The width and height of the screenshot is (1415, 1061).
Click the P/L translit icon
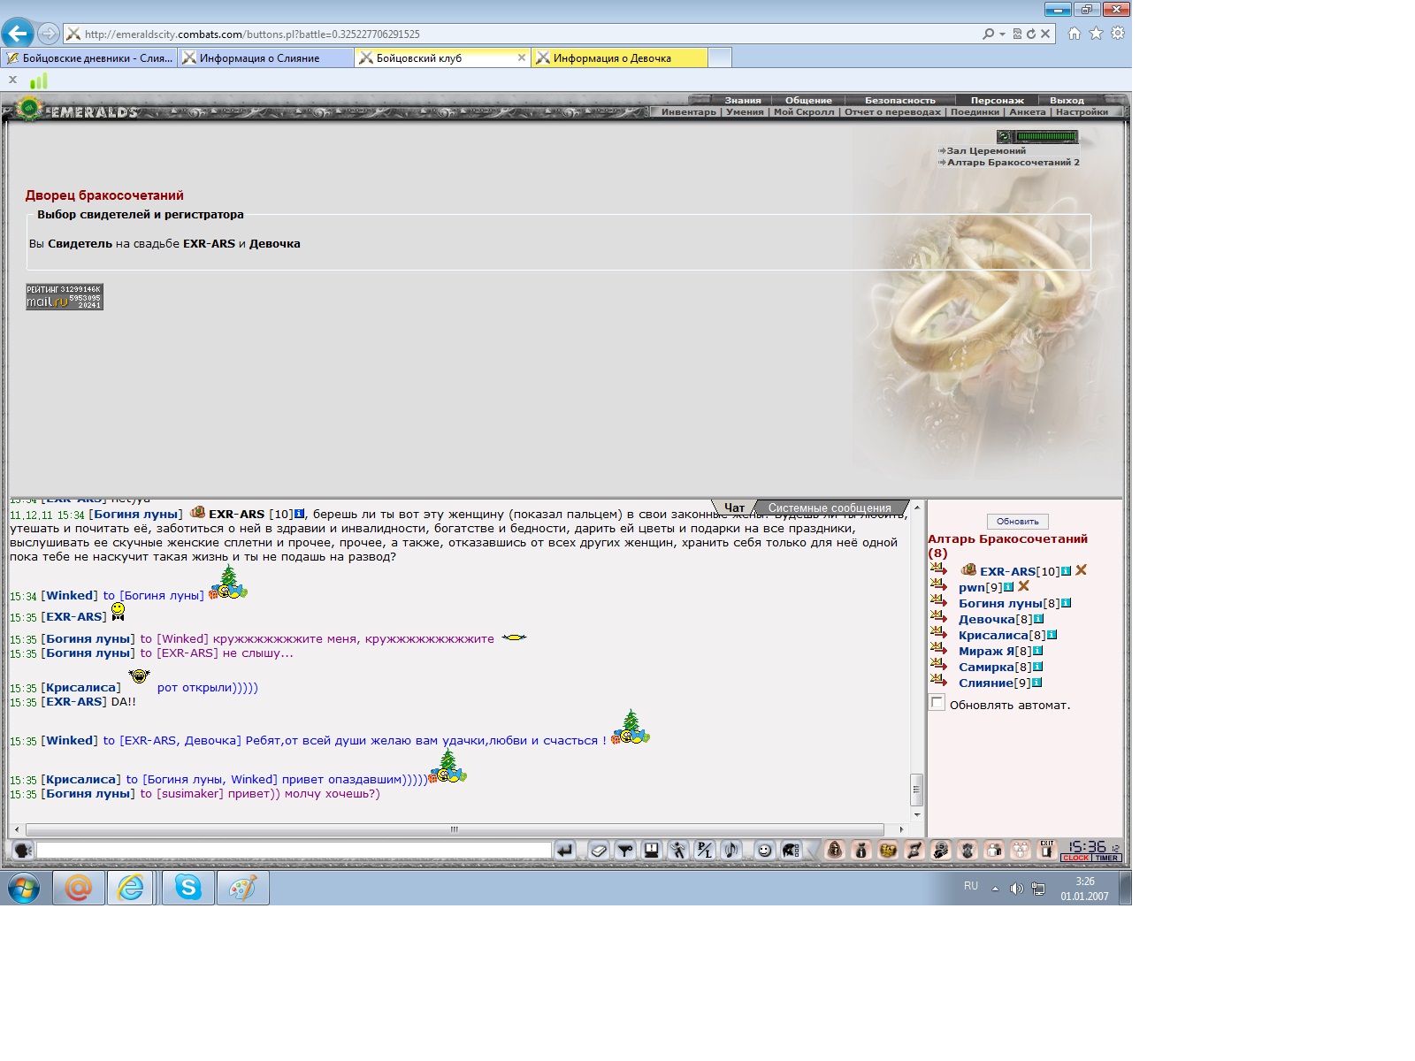(x=705, y=851)
